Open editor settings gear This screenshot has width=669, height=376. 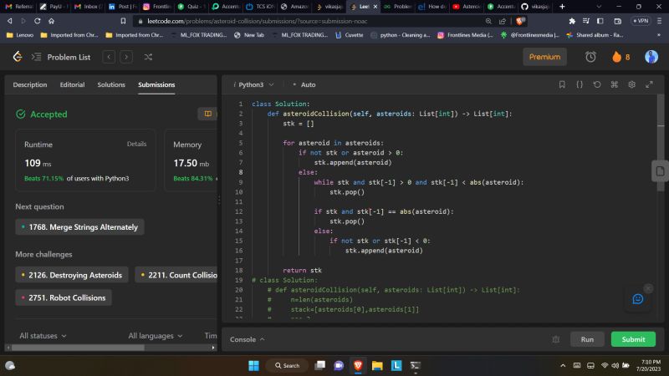[632, 84]
